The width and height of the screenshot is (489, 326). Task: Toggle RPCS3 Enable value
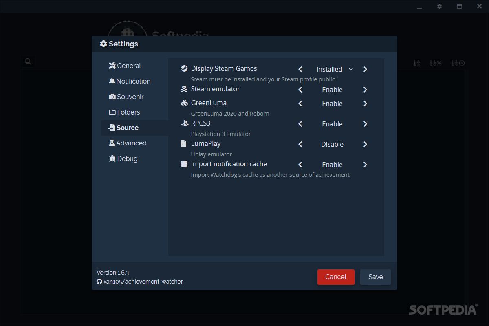pyautogui.click(x=332, y=124)
